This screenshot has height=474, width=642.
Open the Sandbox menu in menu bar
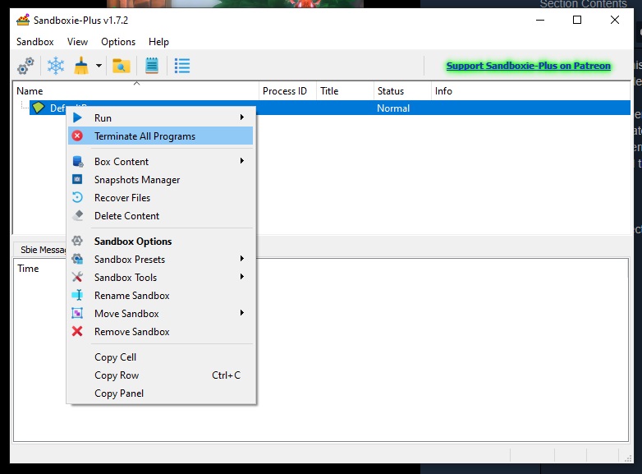(x=34, y=42)
